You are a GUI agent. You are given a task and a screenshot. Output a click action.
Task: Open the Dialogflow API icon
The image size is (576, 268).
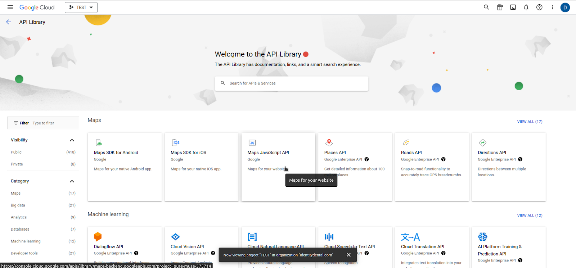click(x=98, y=237)
